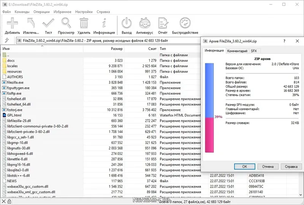The height and width of the screenshot is (205, 304).
Task: Sort by the Размер column header
Action: click(104, 49)
